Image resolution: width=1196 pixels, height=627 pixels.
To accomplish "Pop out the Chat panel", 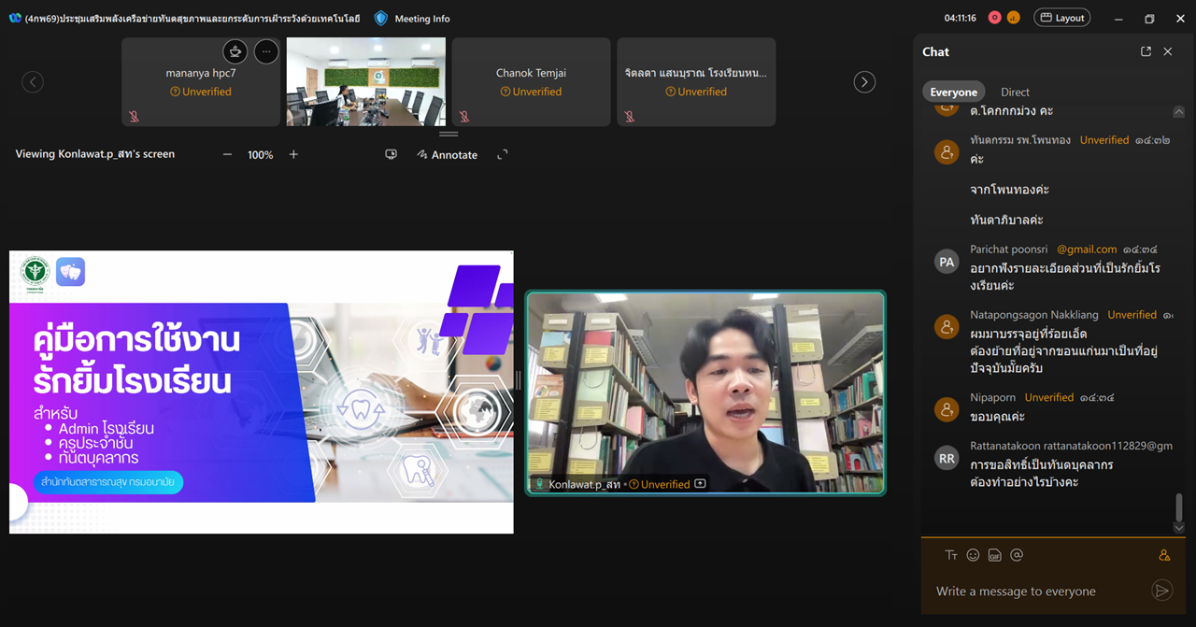I will [1146, 52].
